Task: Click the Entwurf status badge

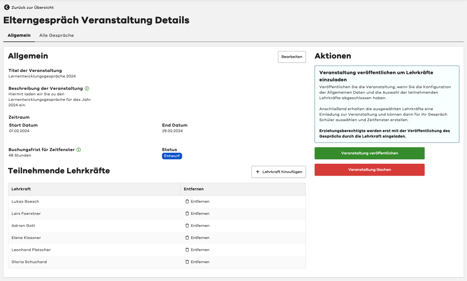Action: [x=172, y=156]
